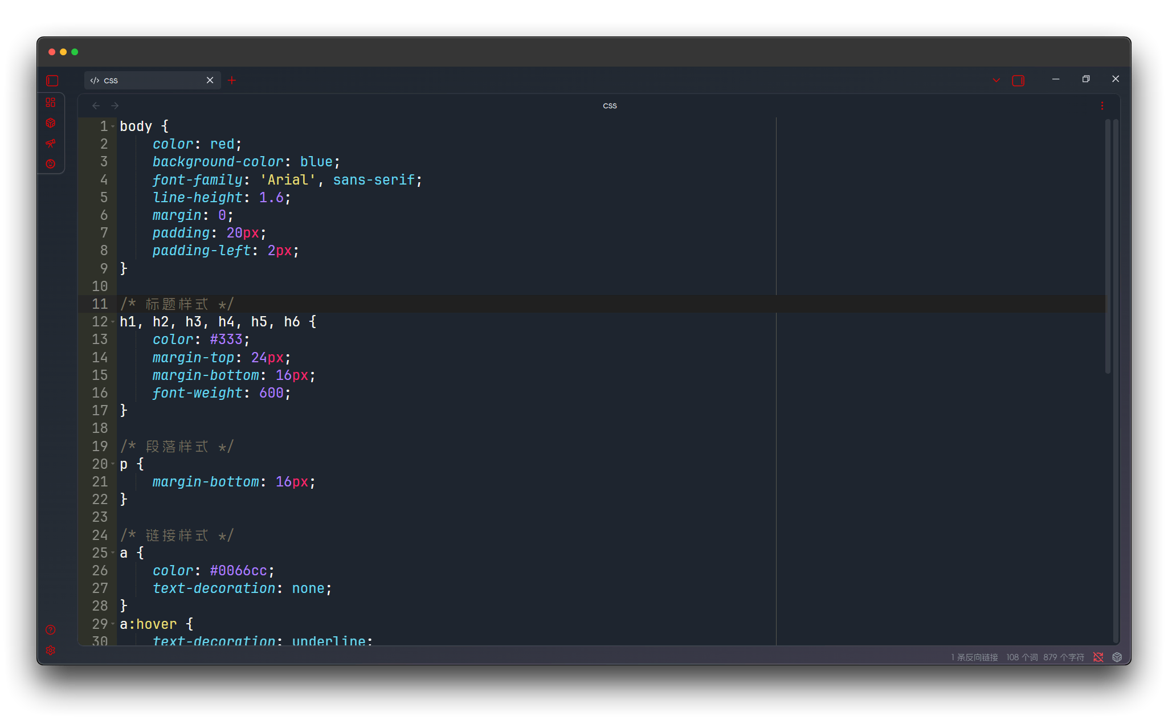1168x720 pixels.
Task: Select the cube icon in the left ribbon
Action: click(x=51, y=122)
